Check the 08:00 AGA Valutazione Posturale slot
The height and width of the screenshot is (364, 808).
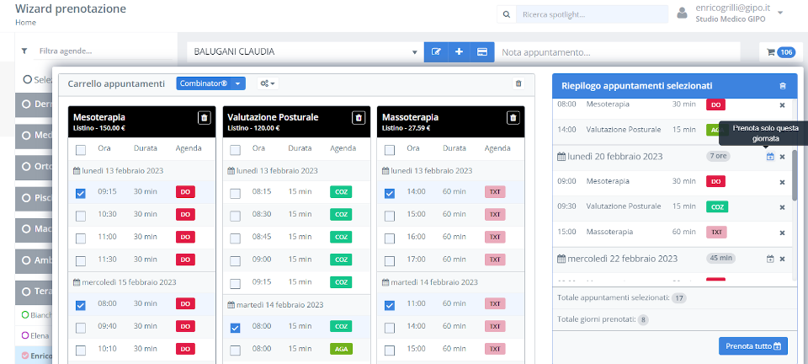click(x=235, y=351)
